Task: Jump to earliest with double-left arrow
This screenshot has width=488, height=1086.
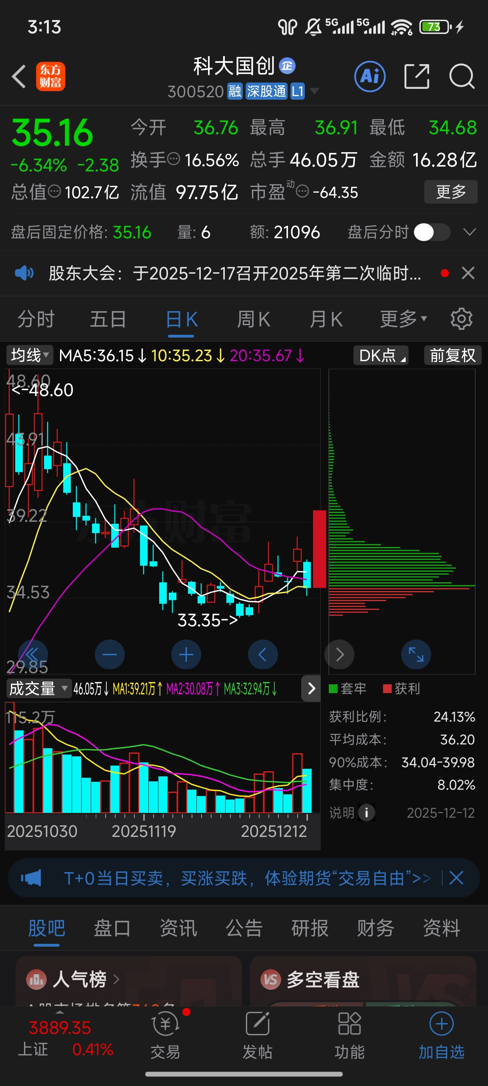Action: tap(33, 654)
